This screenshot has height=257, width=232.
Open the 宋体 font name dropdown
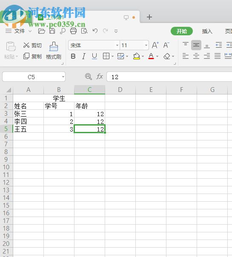(x=117, y=45)
